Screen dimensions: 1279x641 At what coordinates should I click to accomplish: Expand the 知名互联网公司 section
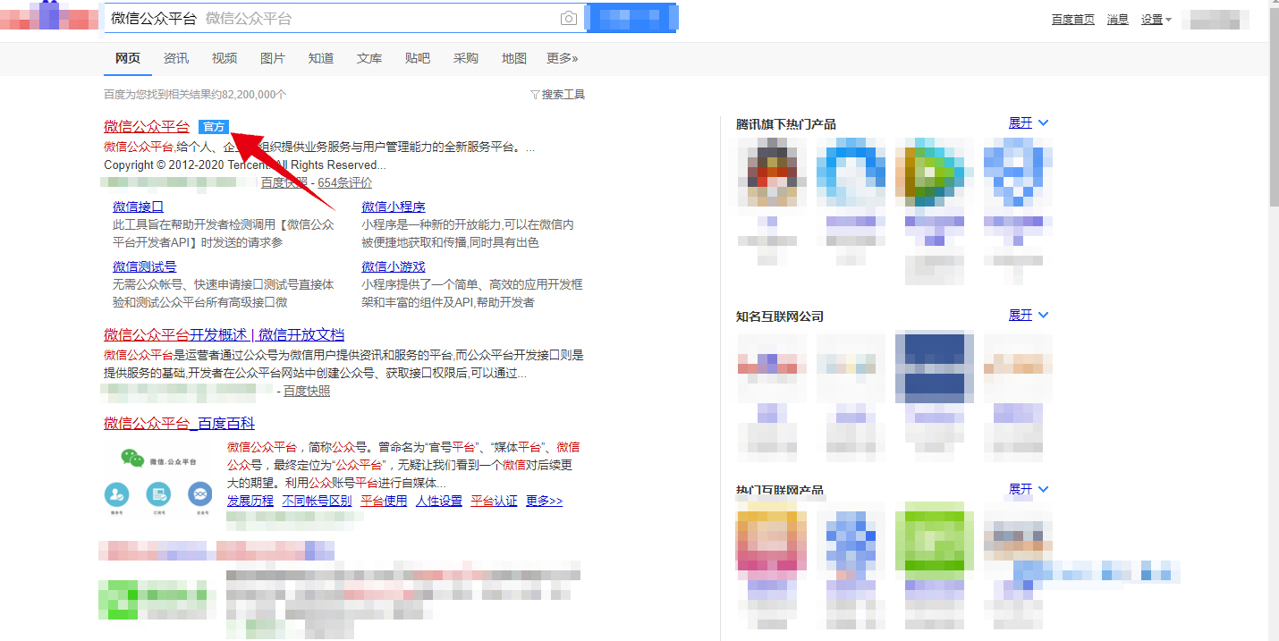click(1029, 316)
